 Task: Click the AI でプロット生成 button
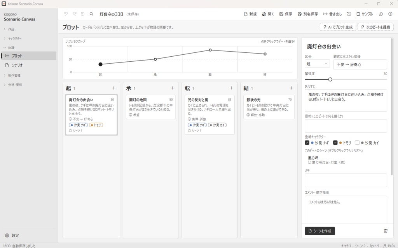click(338, 27)
